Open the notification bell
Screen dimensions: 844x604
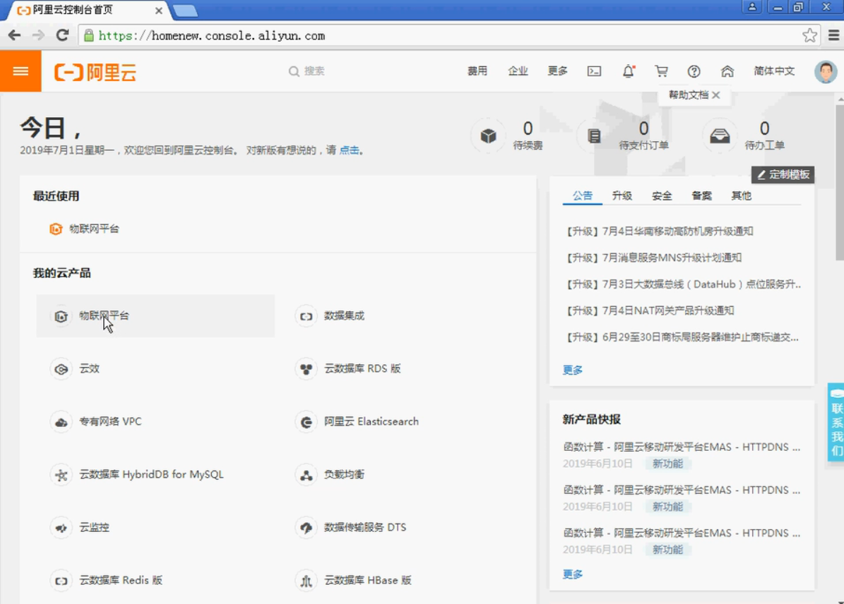click(x=628, y=71)
